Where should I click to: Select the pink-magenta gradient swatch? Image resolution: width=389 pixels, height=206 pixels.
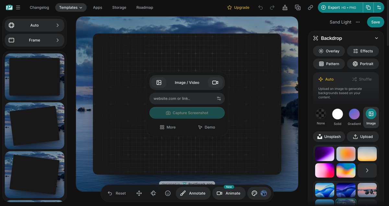pos(325,170)
